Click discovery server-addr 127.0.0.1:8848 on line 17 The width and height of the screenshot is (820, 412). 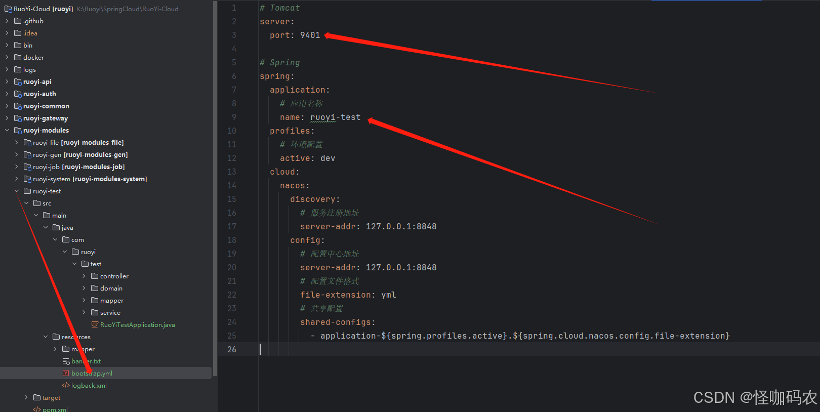[x=401, y=226]
